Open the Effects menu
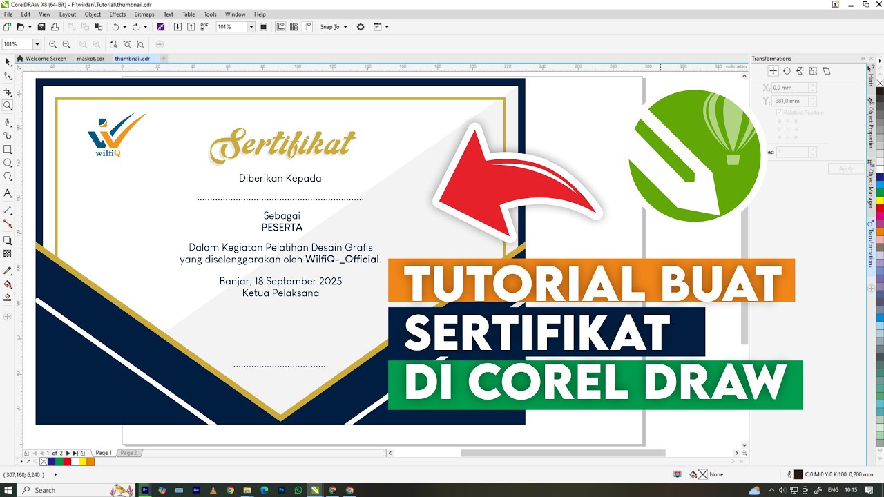The height and width of the screenshot is (497, 884). [117, 14]
